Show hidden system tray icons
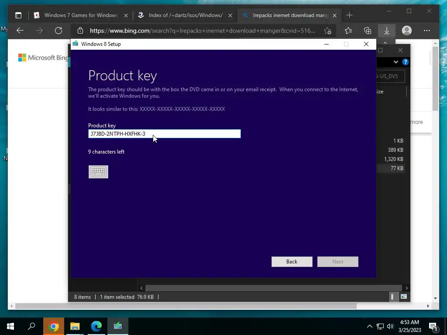This screenshot has width=447, height=335. point(369,326)
